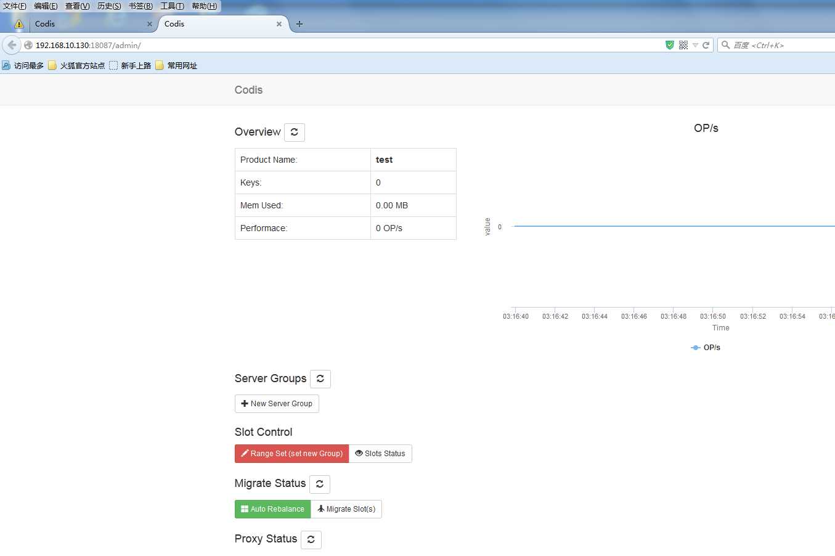
Task: Toggle the OP/s legend series
Action: 706,348
